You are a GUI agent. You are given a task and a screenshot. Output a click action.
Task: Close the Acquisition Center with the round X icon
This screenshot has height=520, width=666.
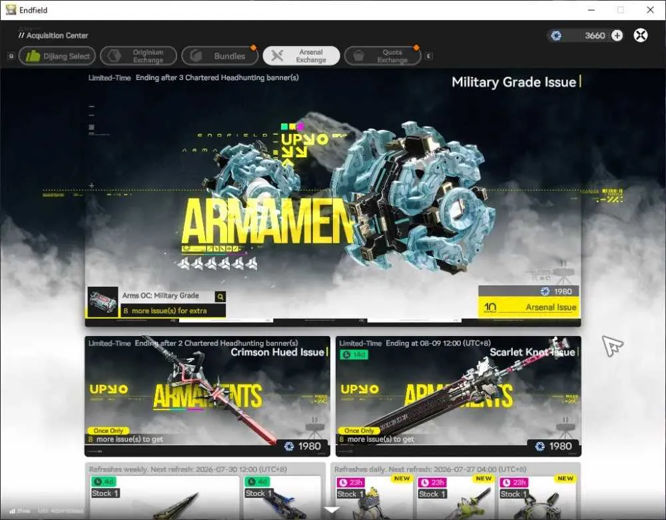pyautogui.click(x=641, y=35)
